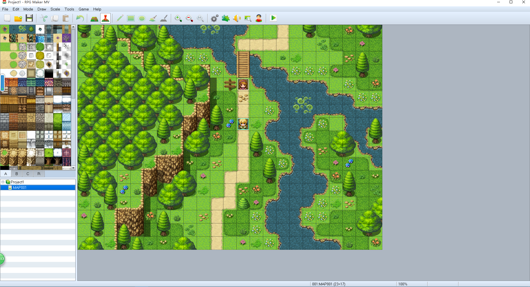Image resolution: width=530 pixels, height=287 pixels.
Task: Open the Sound Test speaker icon
Action: (237, 18)
